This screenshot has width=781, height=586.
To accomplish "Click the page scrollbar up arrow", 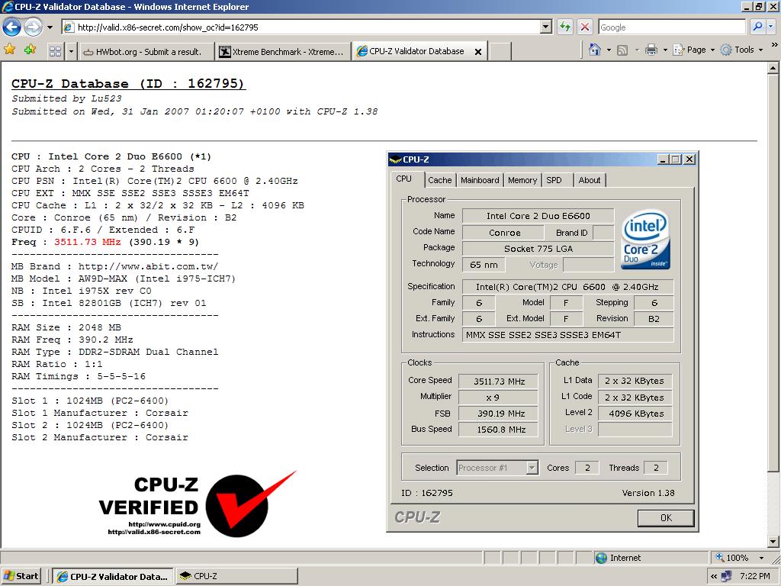I will (x=773, y=68).
